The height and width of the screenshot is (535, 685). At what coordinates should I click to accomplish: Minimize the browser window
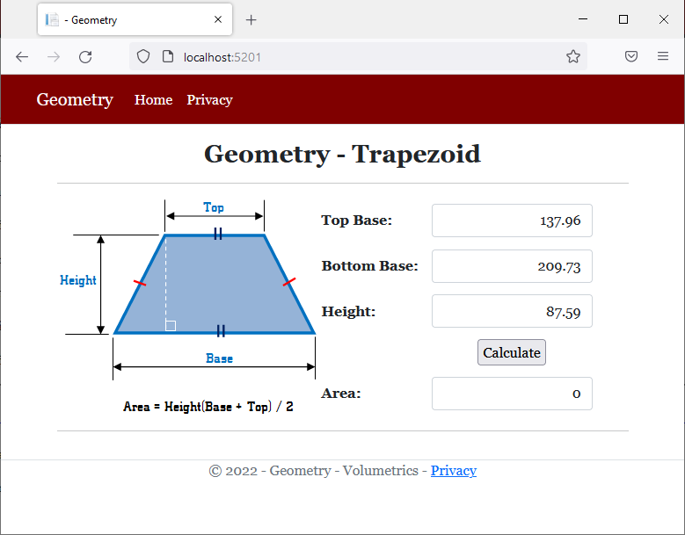(583, 19)
